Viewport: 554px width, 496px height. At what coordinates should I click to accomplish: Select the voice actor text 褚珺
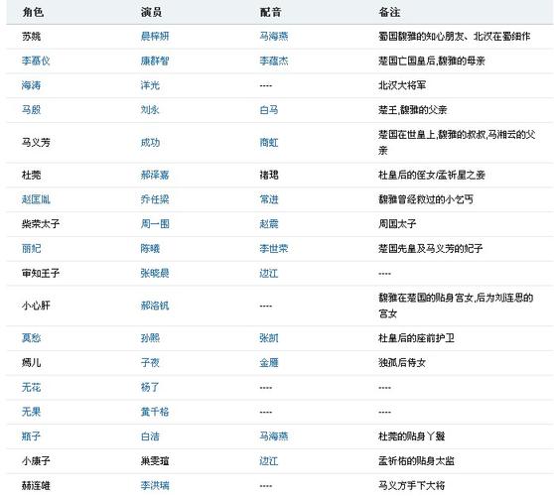click(x=269, y=176)
